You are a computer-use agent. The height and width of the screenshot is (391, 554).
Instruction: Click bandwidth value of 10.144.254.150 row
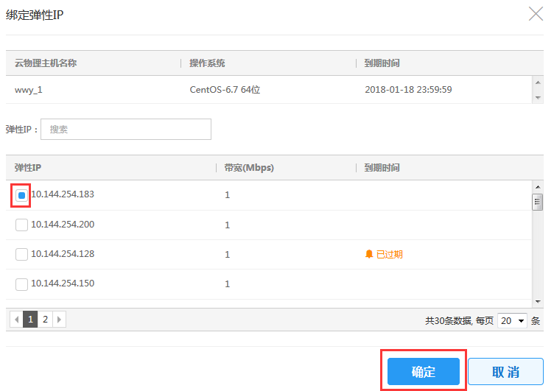coord(227,284)
